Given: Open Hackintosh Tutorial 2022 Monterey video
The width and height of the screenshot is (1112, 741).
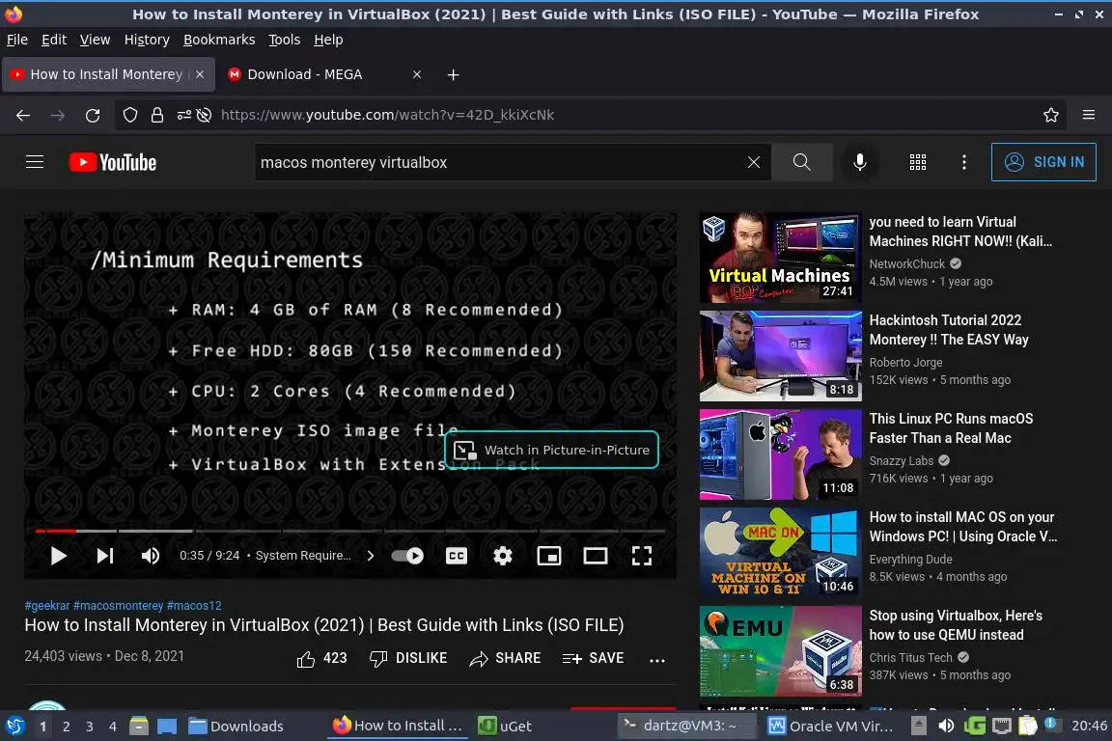Looking at the screenshot, I should coord(949,330).
